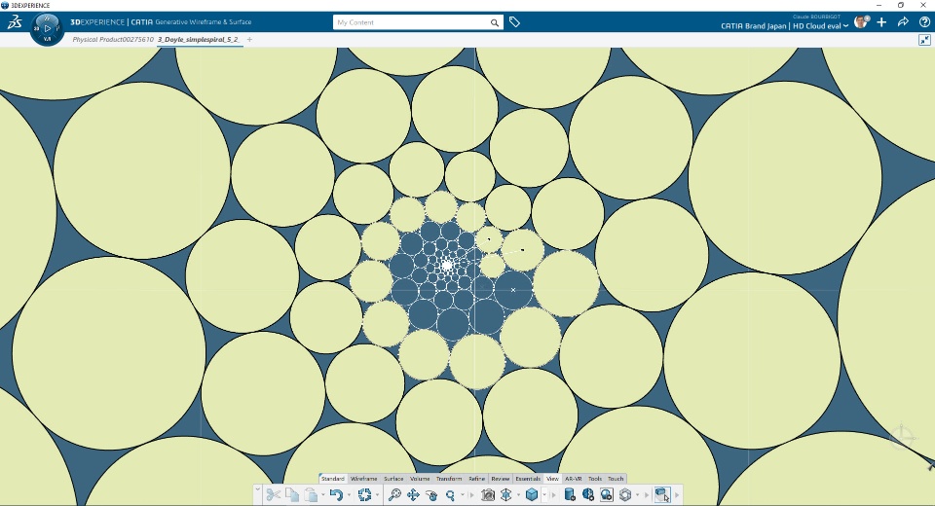Add a new tab with the plus button
Image resolution: width=935 pixels, height=506 pixels.
(x=249, y=39)
